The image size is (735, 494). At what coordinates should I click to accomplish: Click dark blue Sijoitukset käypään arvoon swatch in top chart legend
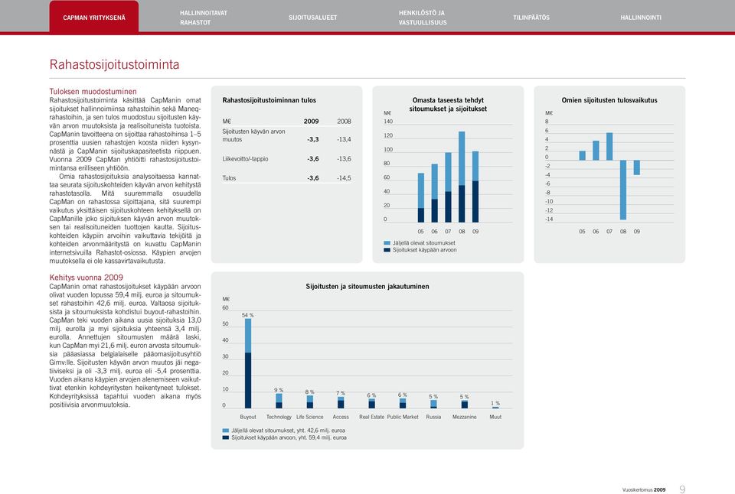pyautogui.click(x=387, y=250)
